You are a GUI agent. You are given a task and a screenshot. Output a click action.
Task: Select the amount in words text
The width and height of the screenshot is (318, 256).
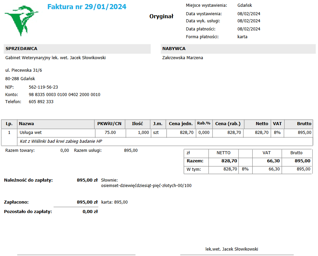coord(146,186)
